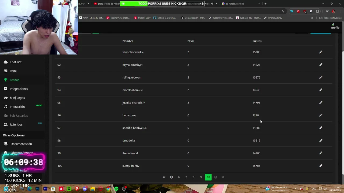
Task: Launch Premiere Pro from the taskbar
Action: tap(45, 189)
